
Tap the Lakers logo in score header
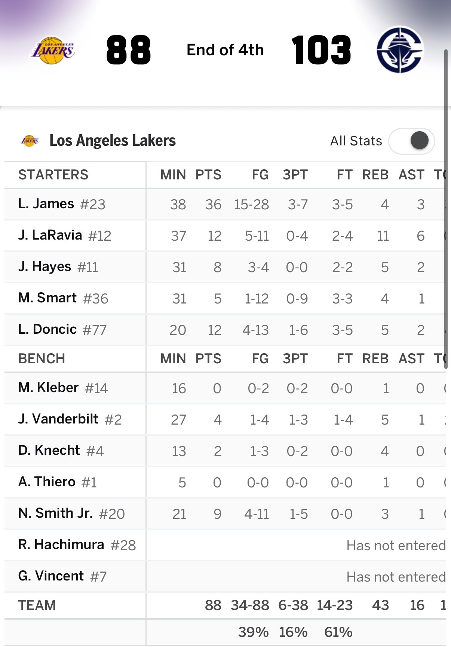(x=53, y=50)
